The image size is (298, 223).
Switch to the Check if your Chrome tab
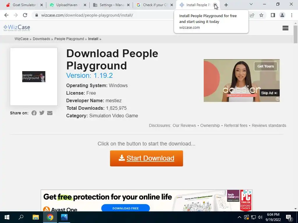[x=155, y=5]
